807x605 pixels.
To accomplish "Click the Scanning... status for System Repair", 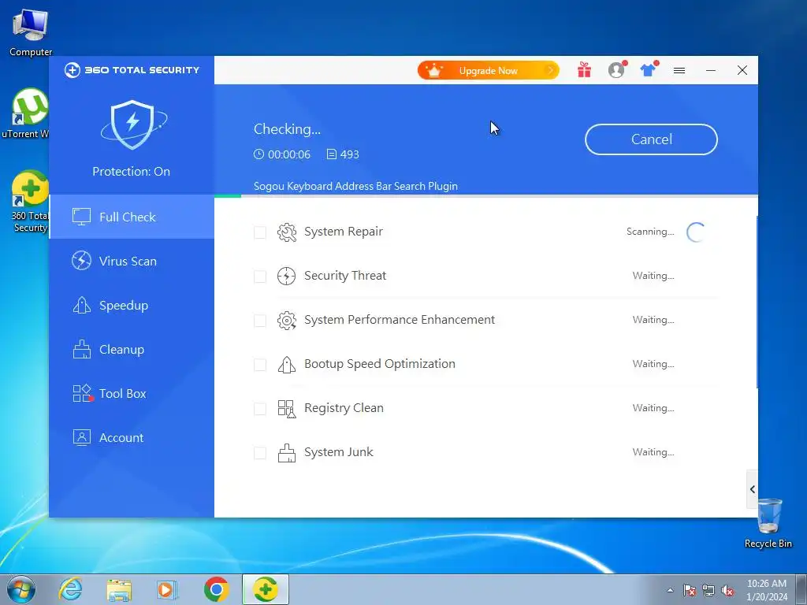I will pos(650,232).
